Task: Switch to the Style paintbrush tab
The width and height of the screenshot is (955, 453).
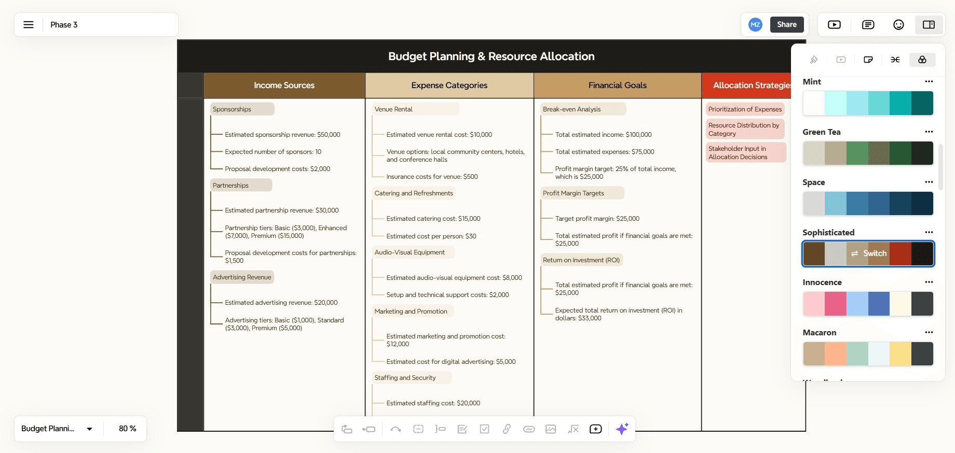Action: [x=814, y=60]
